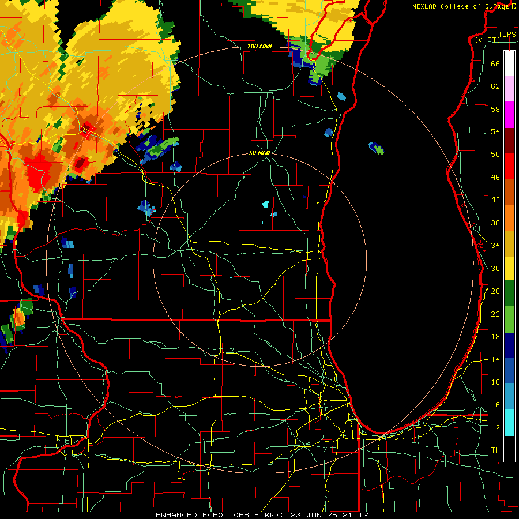Click the dark green legend swatch
This screenshot has height=519, width=519.
point(509,294)
